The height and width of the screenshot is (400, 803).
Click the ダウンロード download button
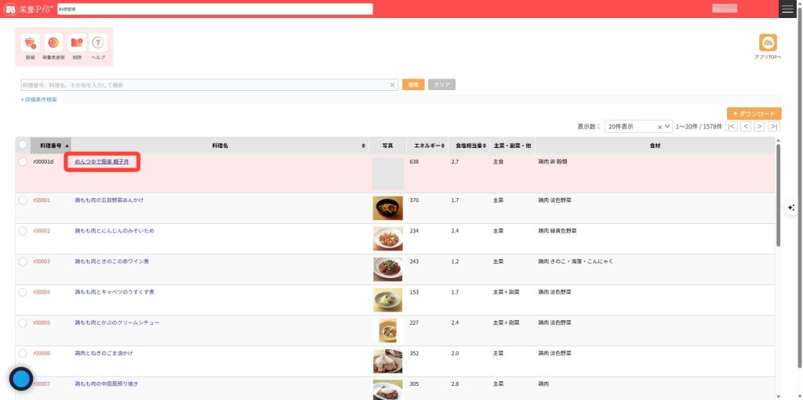coord(754,114)
